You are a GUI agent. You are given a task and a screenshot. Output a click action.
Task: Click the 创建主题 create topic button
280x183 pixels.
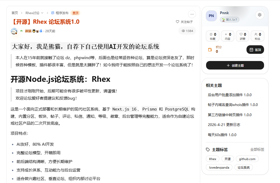pyautogui.click(x=235, y=65)
